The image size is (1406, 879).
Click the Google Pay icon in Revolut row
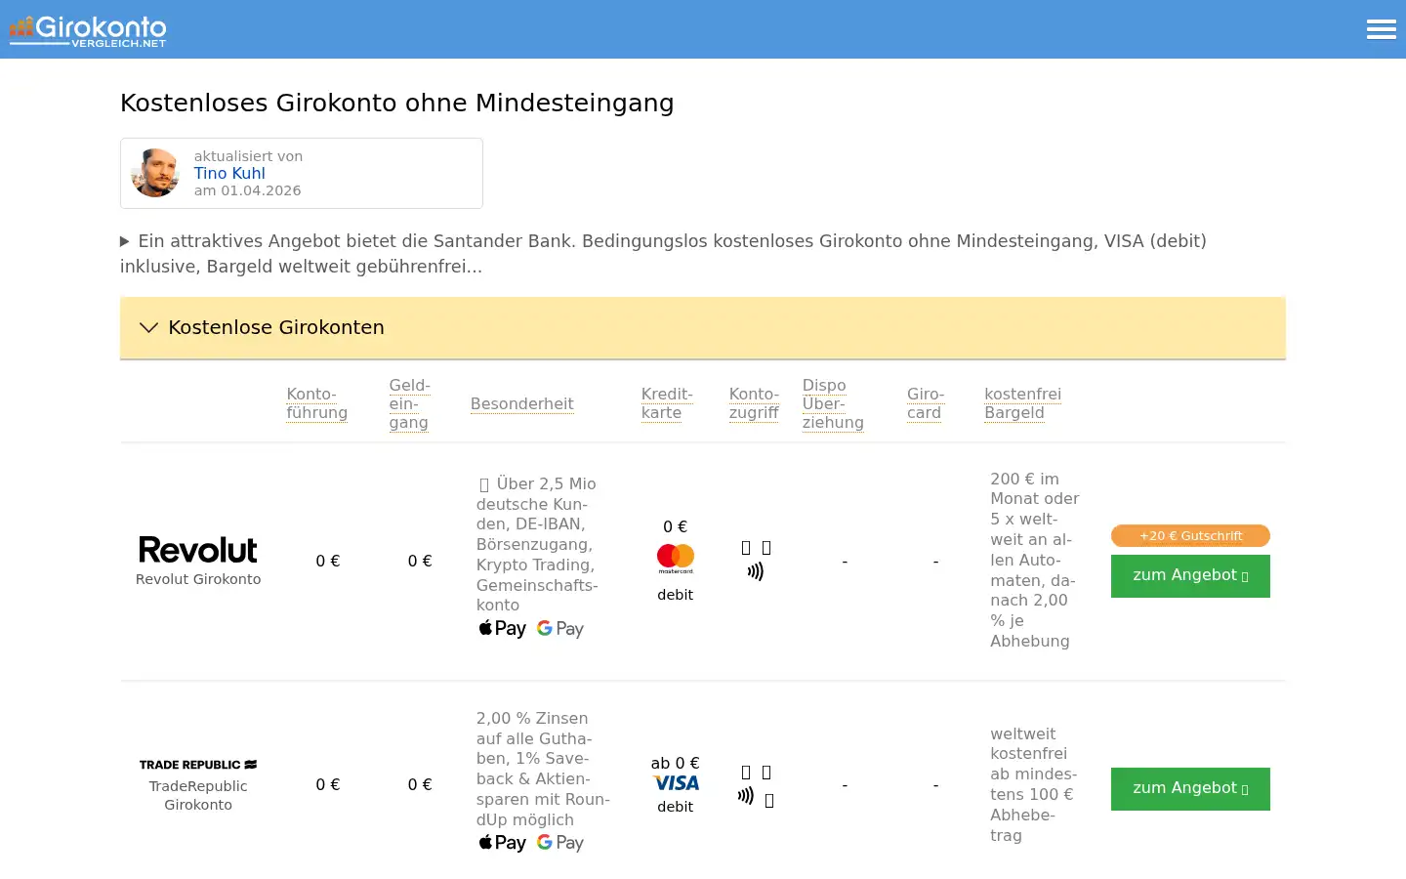pyautogui.click(x=560, y=629)
